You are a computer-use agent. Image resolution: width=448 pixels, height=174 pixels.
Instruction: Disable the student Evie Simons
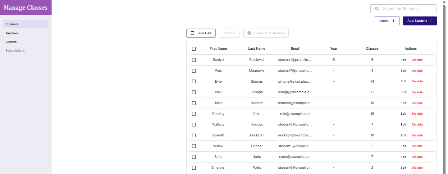click(417, 81)
